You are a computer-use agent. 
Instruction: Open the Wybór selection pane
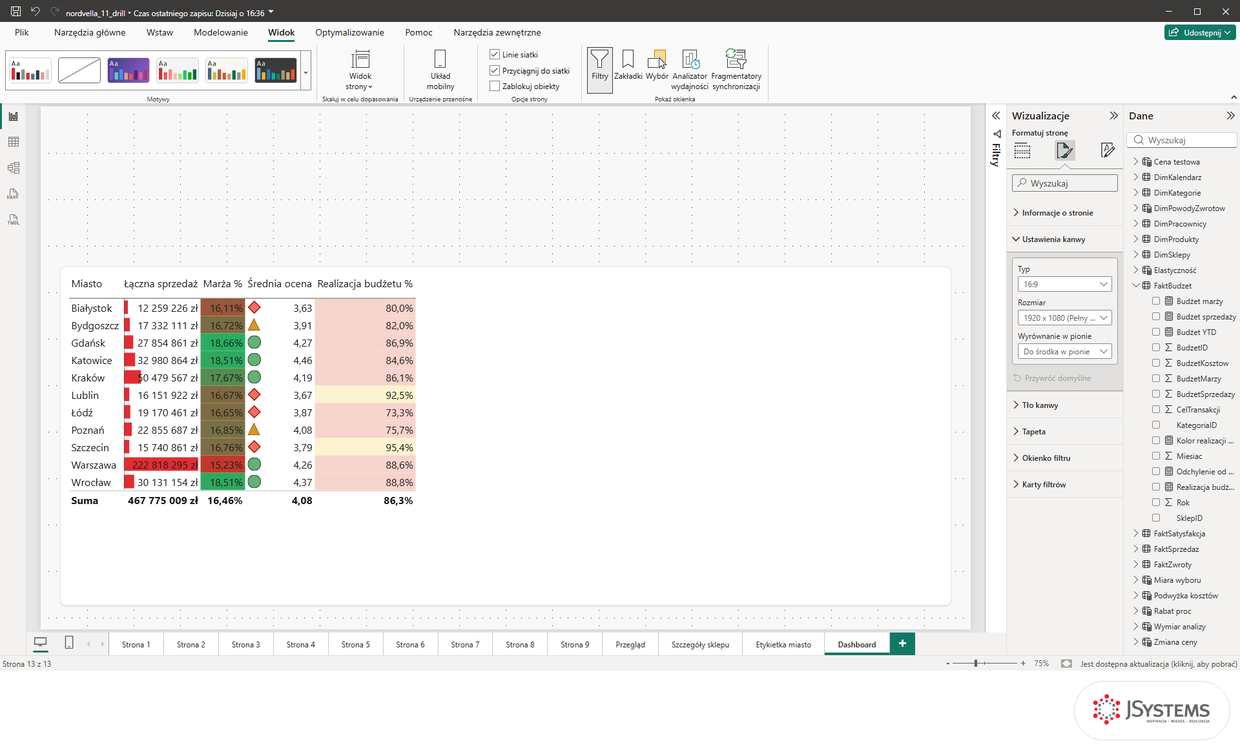(657, 65)
